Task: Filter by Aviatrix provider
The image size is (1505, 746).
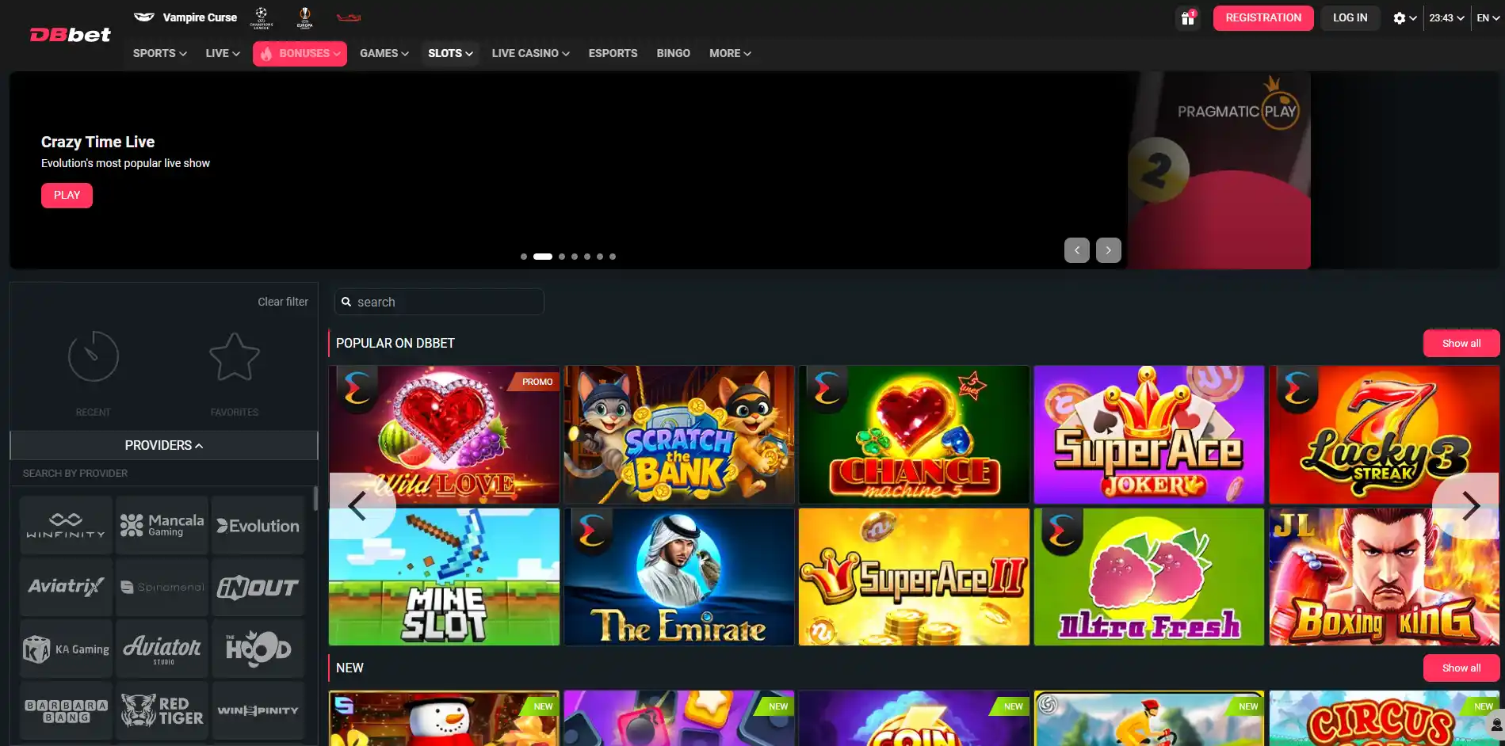Action: click(x=66, y=587)
